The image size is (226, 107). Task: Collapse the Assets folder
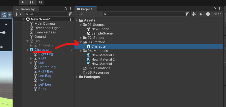pos(77,20)
